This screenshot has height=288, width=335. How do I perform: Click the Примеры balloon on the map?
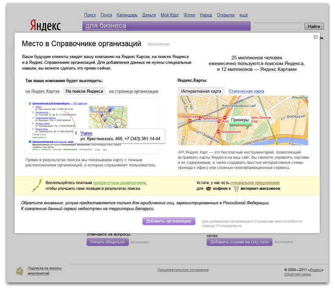[x=240, y=120]
